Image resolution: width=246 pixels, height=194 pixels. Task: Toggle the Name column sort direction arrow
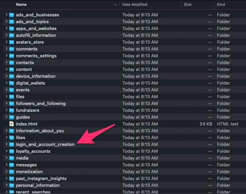click(x=115, y=5)
